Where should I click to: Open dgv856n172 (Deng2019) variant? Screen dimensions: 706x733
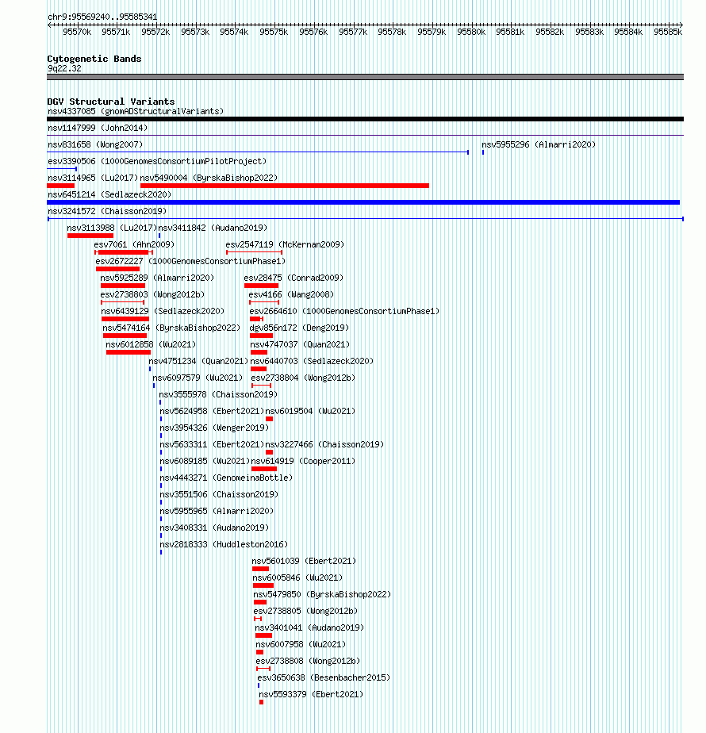coord(299,328)
